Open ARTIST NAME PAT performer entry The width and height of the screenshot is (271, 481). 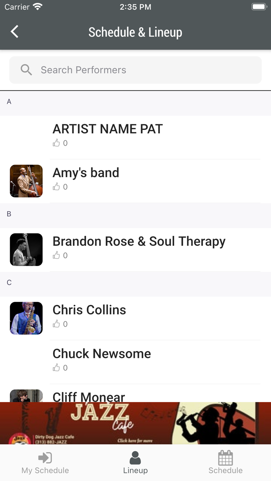108,129
